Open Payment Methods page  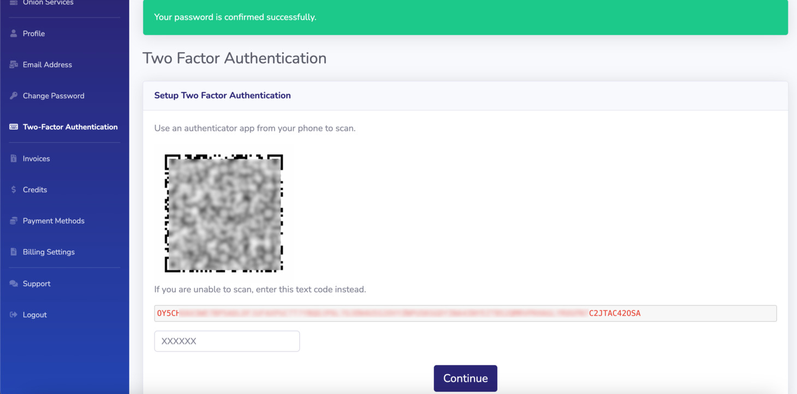pyautogui.click(x=53, y=221)
